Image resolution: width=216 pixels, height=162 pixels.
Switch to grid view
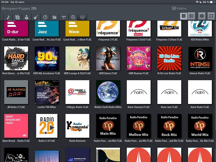[184, 16]
